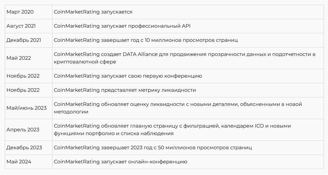Click the первую конференцию row text
This screenshot has height=175, width=328.
coord(128,76)
